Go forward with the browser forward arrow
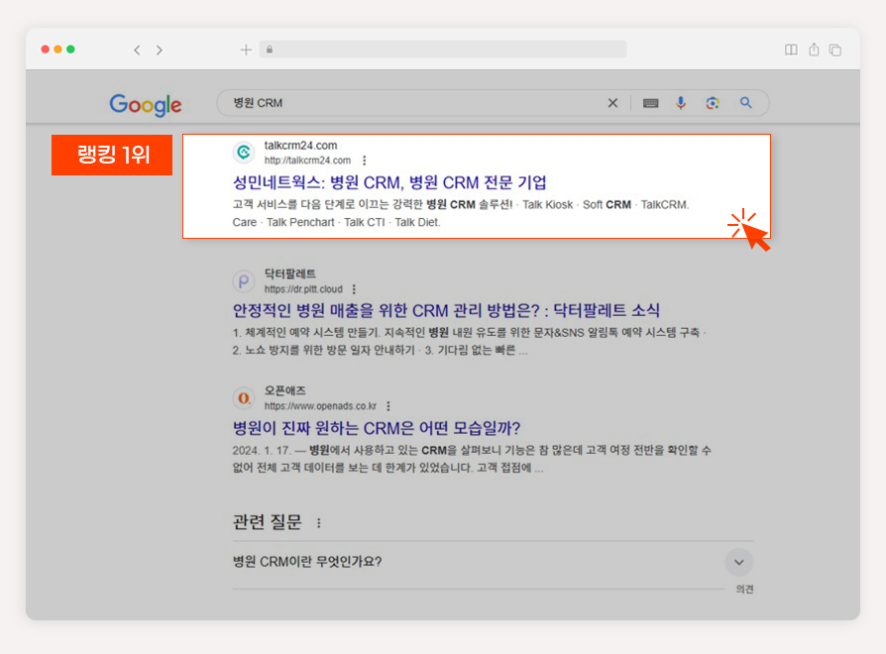886x654 pixels. coord(160,51)
